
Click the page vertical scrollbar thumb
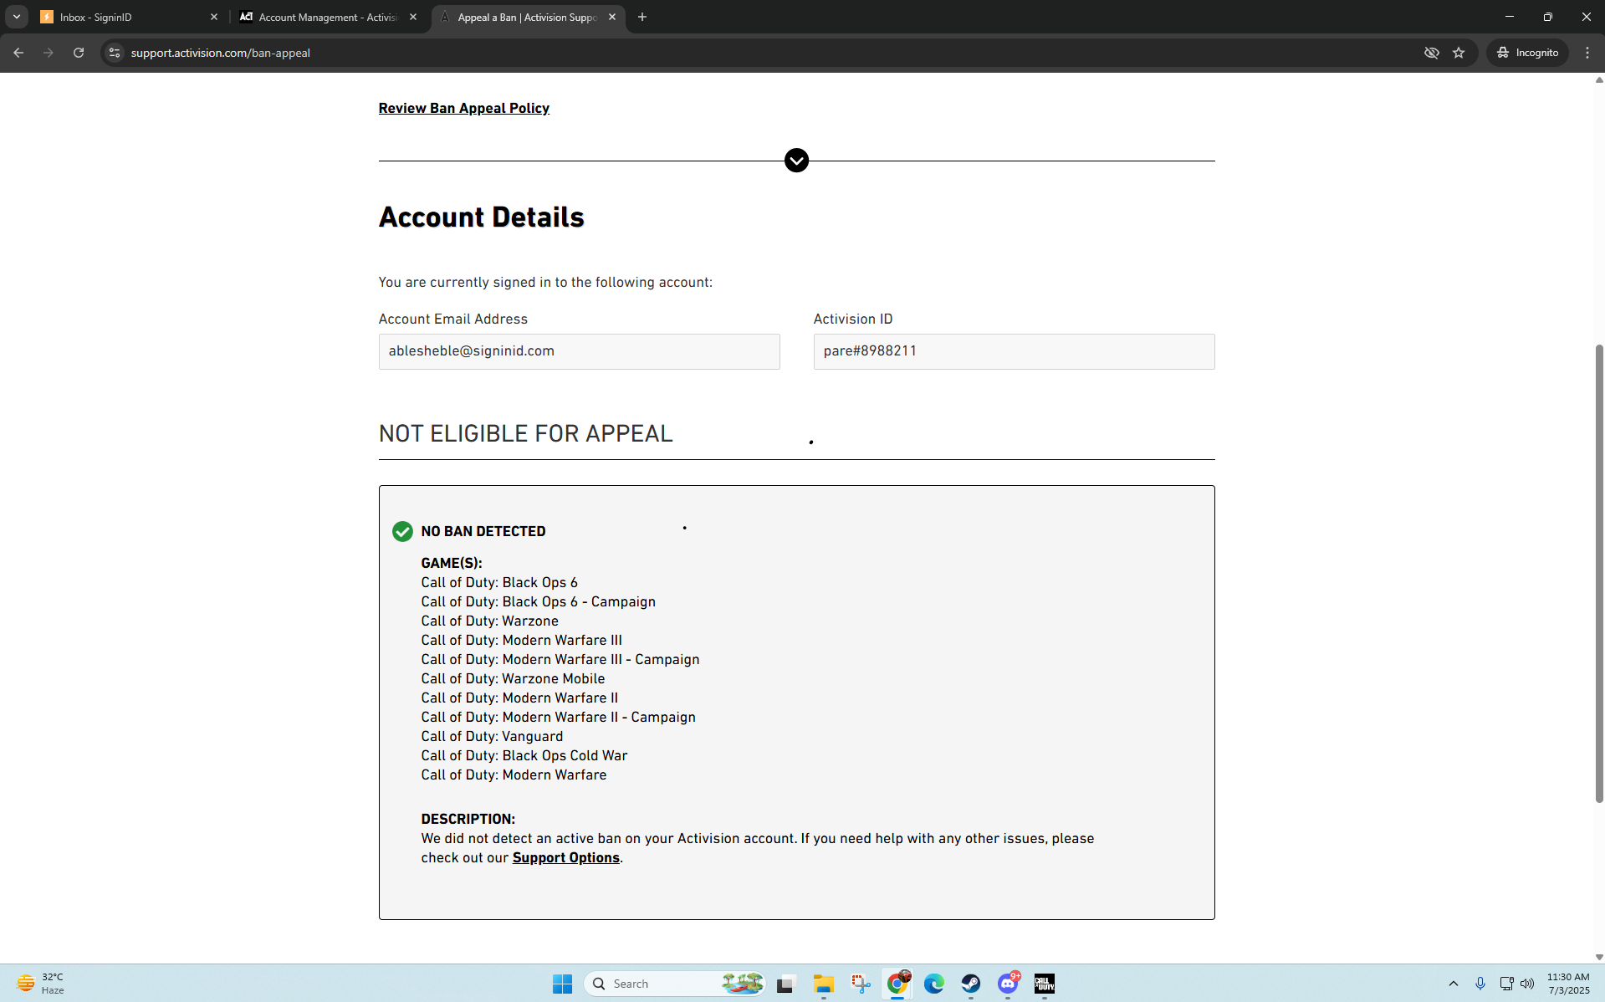click(x=1599, y=573)
